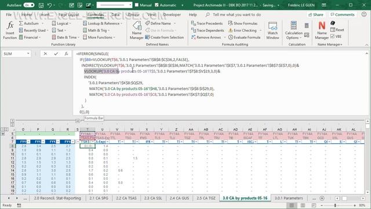Uncheck the Automatic calculation checkbox
This screenshot has height=209, width=371.
pos(157,5)
